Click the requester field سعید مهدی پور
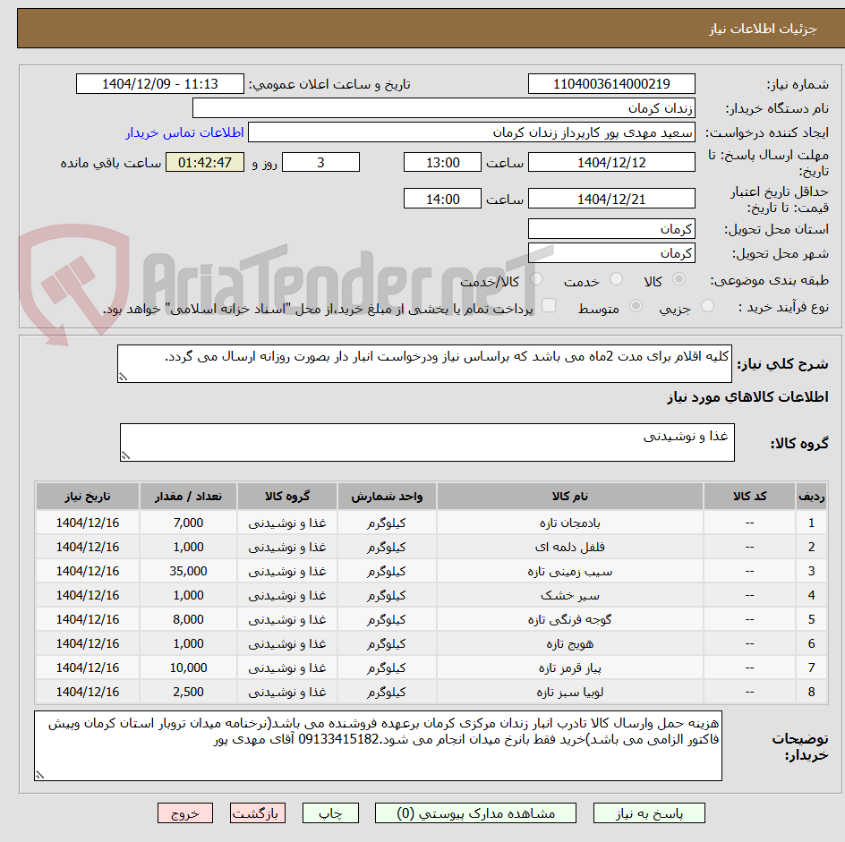 [x=472, y=132]
